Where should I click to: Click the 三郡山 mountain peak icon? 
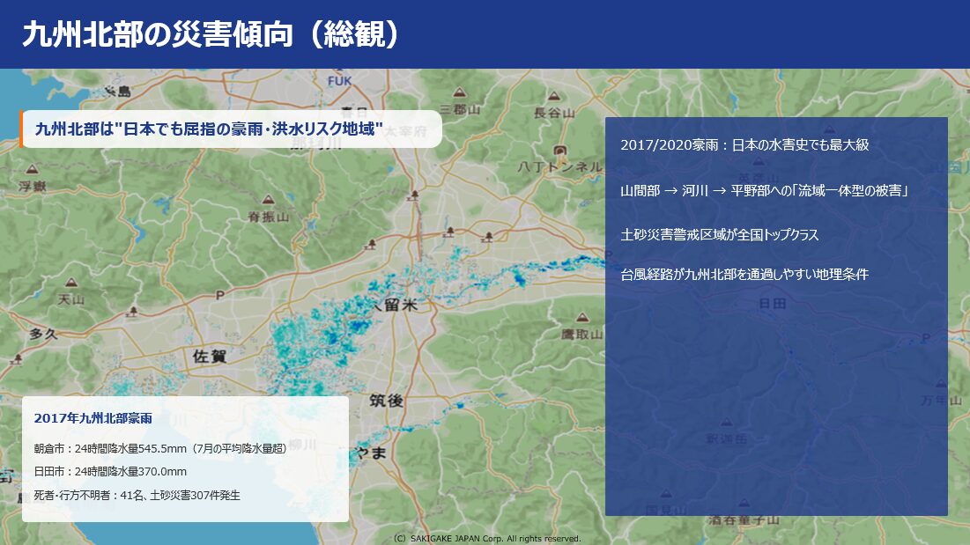pos(458,92)
